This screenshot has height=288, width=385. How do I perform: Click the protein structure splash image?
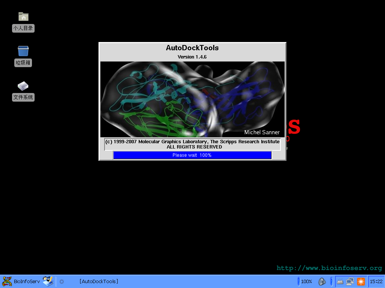[x=192, y=99]
